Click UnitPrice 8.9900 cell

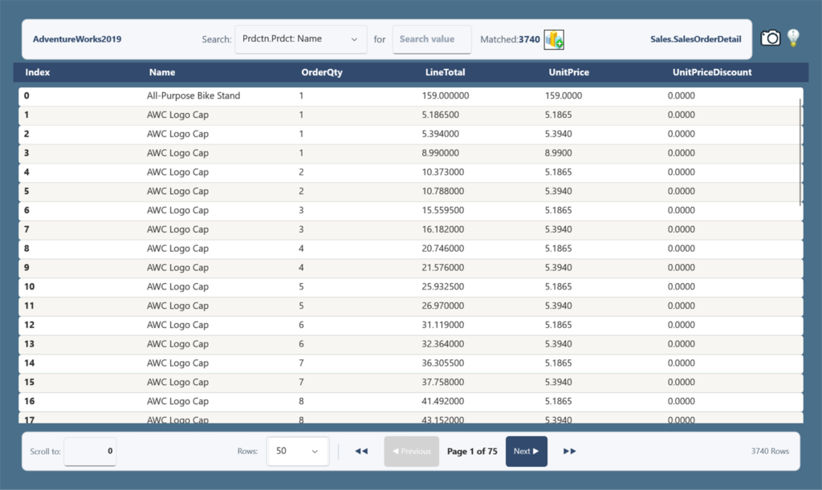click(559, 153)
